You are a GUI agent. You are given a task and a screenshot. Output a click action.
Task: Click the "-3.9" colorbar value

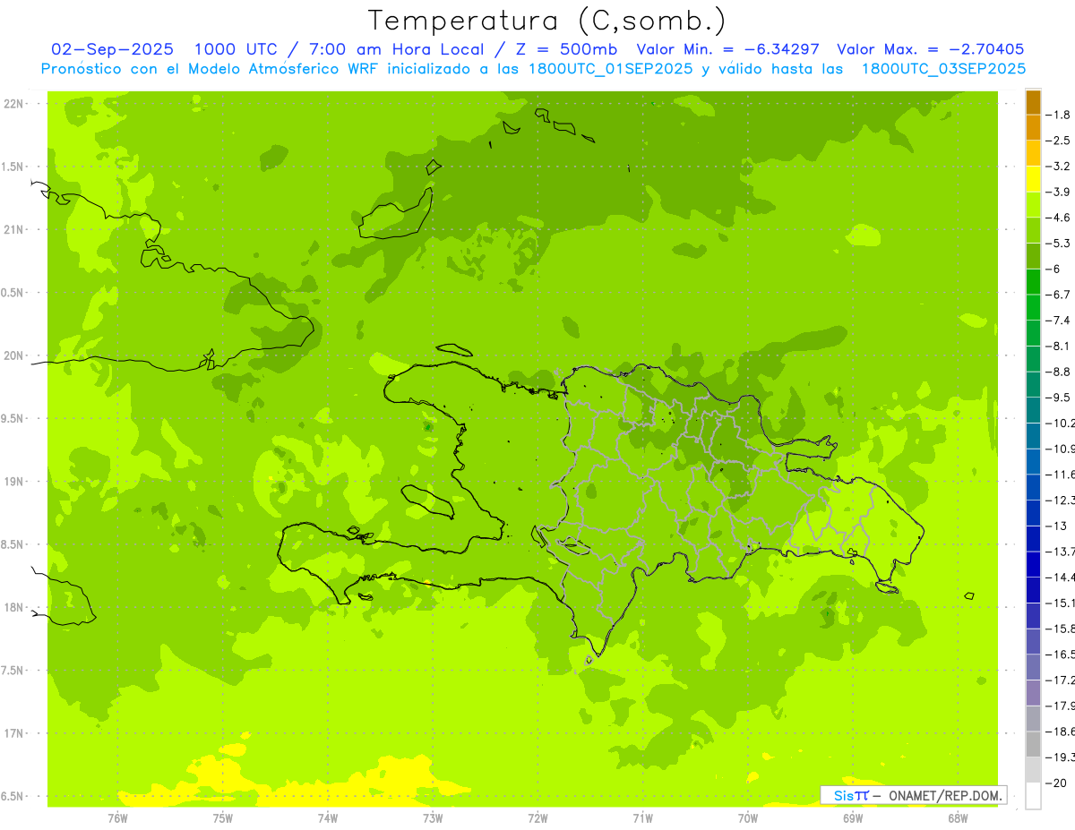click(1059, 192)
